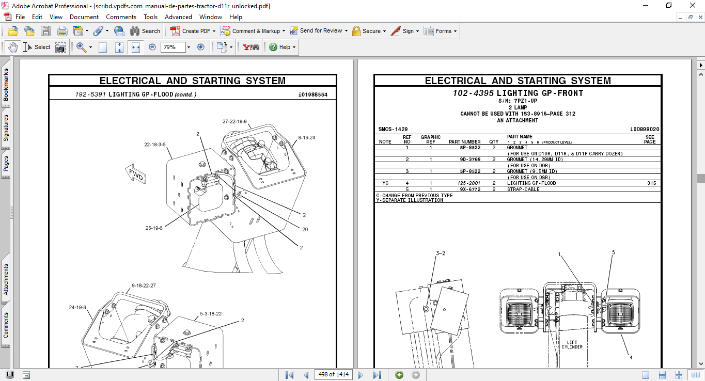Click the zoom out minus button
Screen dimensions: 705x381
click(152, 47)
